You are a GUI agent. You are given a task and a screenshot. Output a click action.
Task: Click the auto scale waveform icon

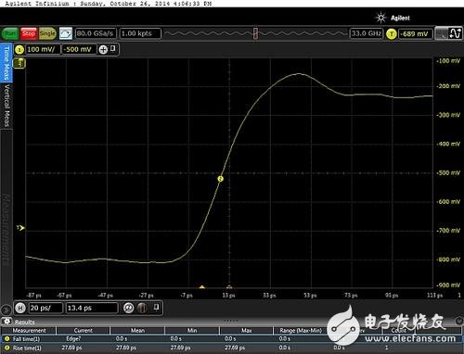[66, 33]
